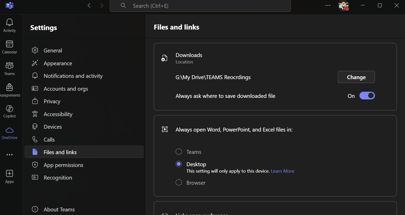Click the Files and links heading
405x215 pixels.
pyautogui.click(x=176, y=27)
